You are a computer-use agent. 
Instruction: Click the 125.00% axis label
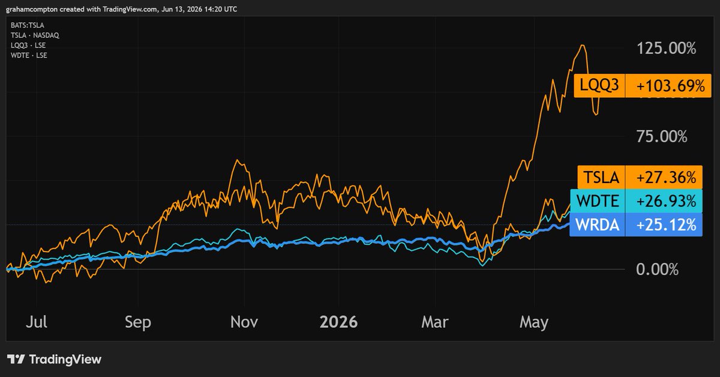coord(666,49)
